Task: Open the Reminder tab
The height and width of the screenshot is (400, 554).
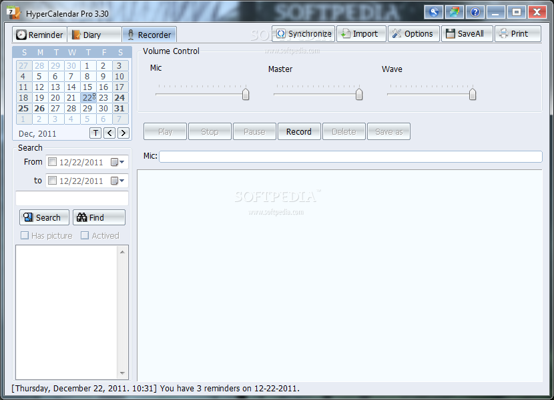Action: tap(39, 35)
